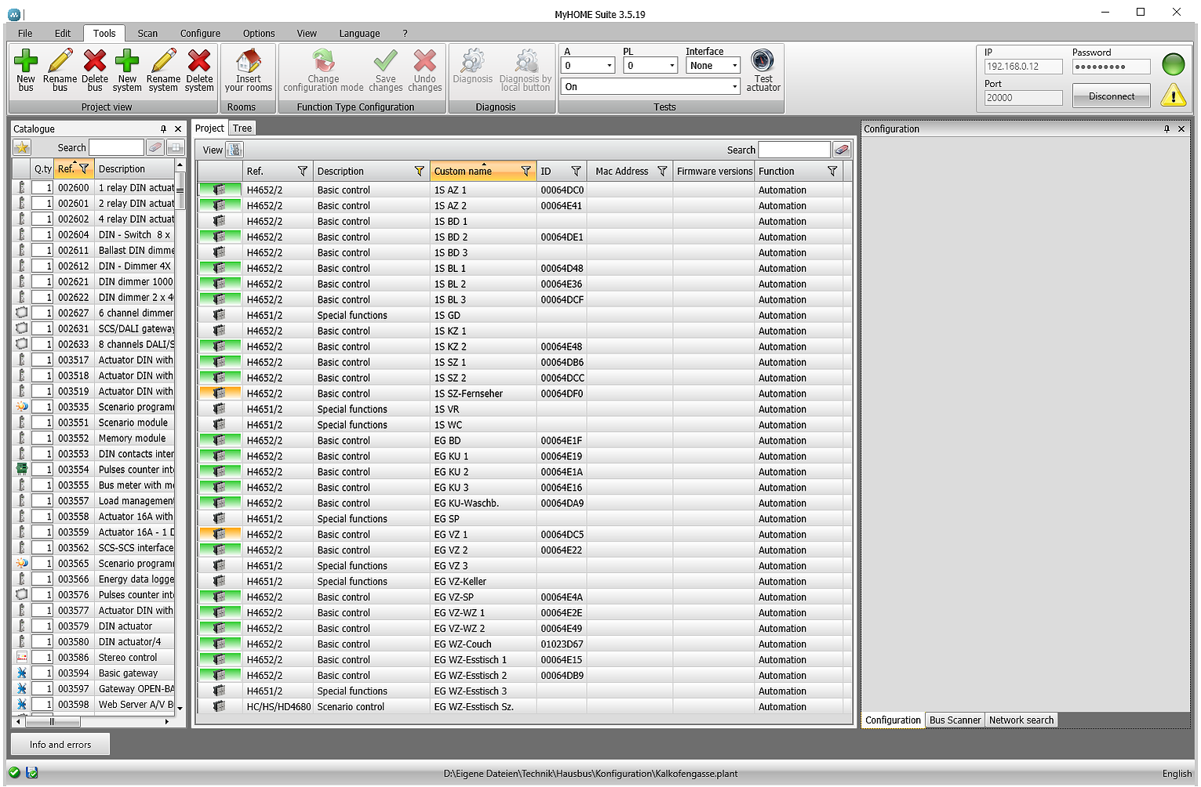Screen dimensions: 1201x787
Task: Click the Delete bus red X icon
Action: tap(95, 61)
